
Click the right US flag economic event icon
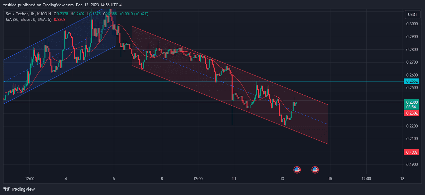pos(315,170)
